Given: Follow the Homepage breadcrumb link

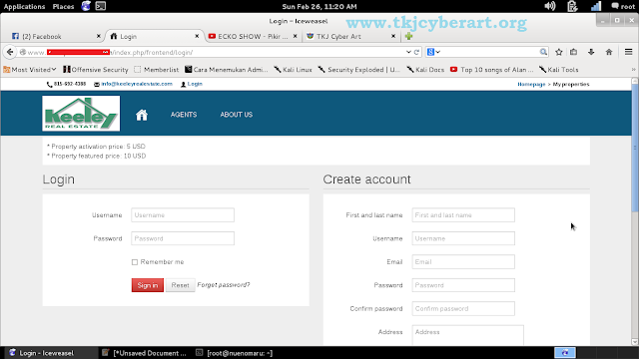Looking at the screenshot, I should click(x=531, y=84).
